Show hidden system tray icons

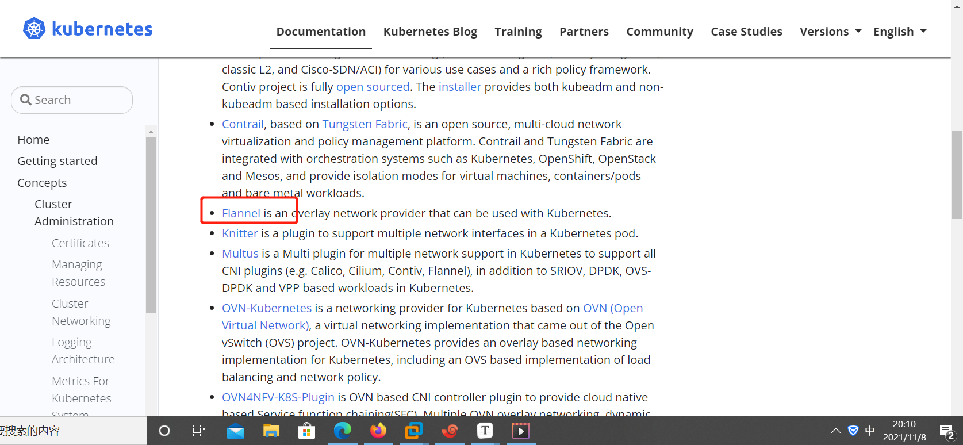coord(836,431)
